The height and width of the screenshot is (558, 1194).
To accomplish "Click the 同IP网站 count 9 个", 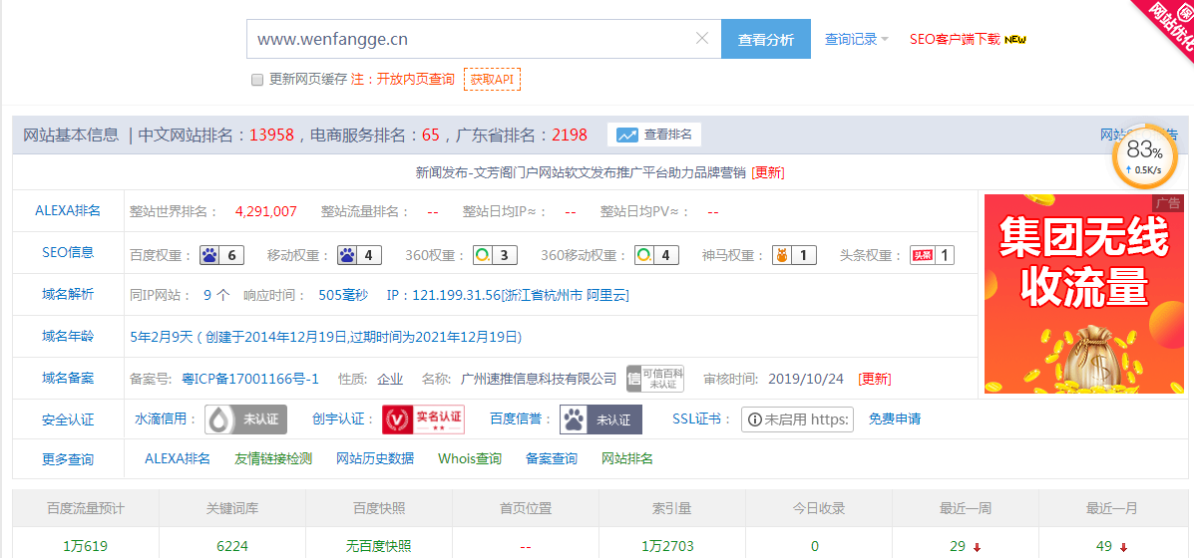I will [x=216, y=295].
